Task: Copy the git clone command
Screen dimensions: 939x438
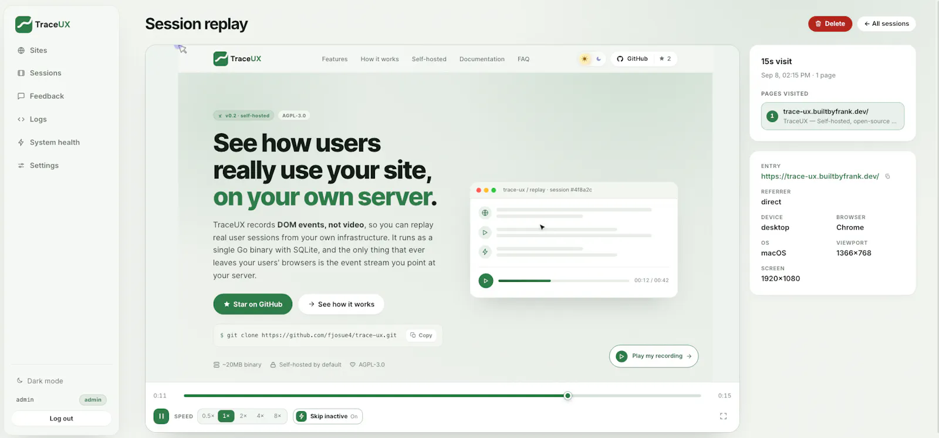Action: pyautogui.click(x=421, y=335)
